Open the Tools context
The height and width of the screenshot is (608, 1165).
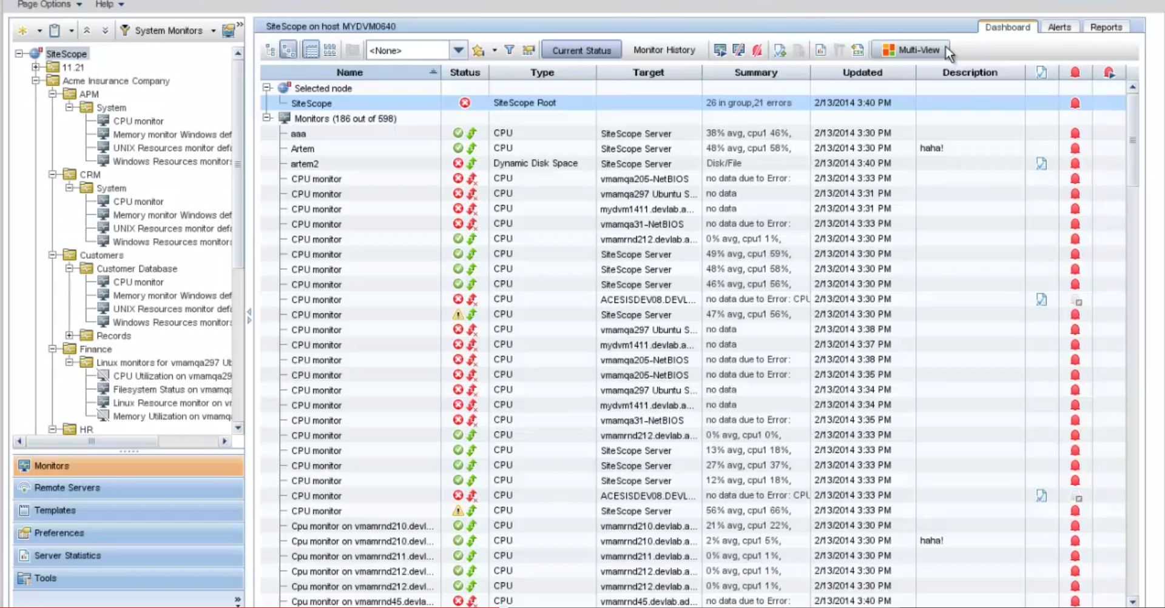tap(129, 578)
